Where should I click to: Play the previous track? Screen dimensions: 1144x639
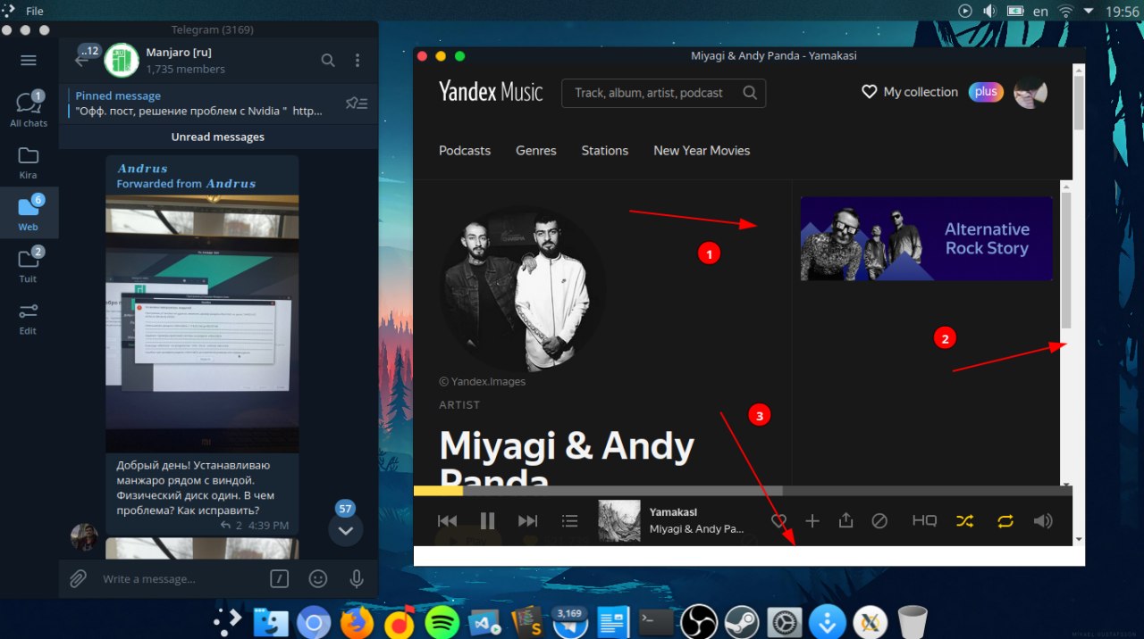tap(448, 521)
